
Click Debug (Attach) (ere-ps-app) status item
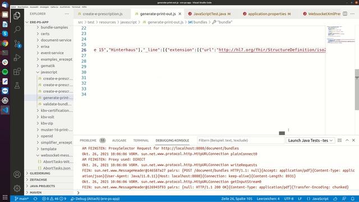(x=95, y=199)
